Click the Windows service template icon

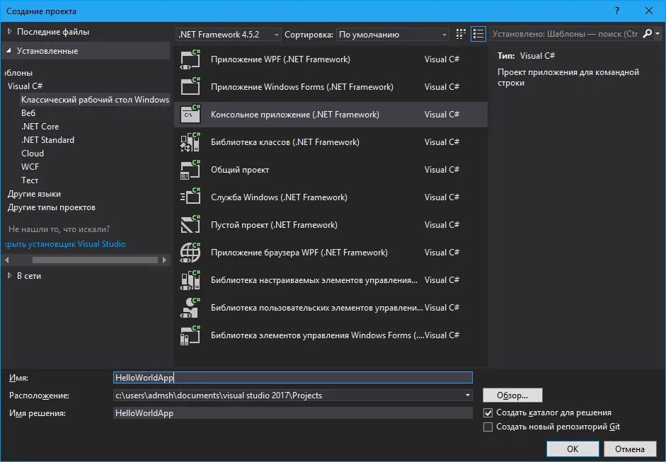click(x=190, y=197)
